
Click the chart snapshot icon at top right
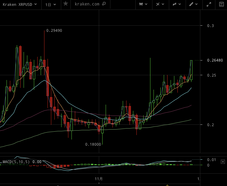click(222, 4)
